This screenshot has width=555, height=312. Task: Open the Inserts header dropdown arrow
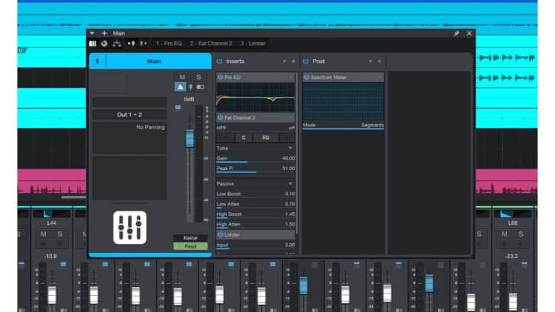(284, 61)
